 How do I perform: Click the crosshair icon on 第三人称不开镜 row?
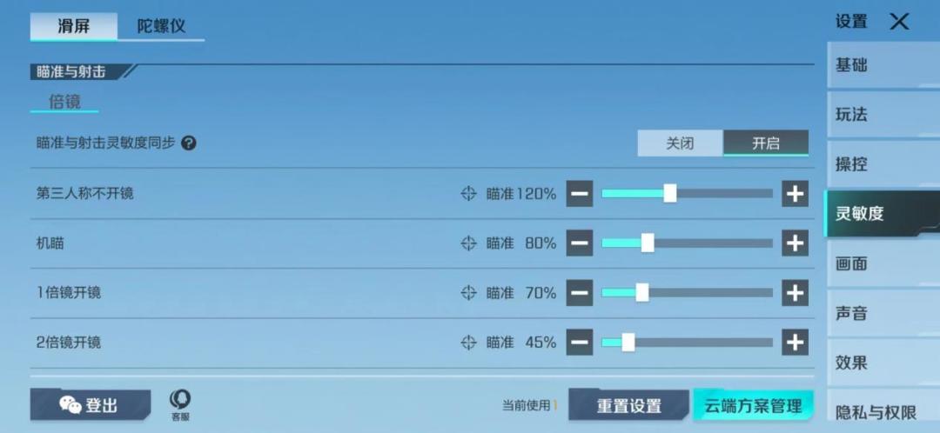pos(468,194)
